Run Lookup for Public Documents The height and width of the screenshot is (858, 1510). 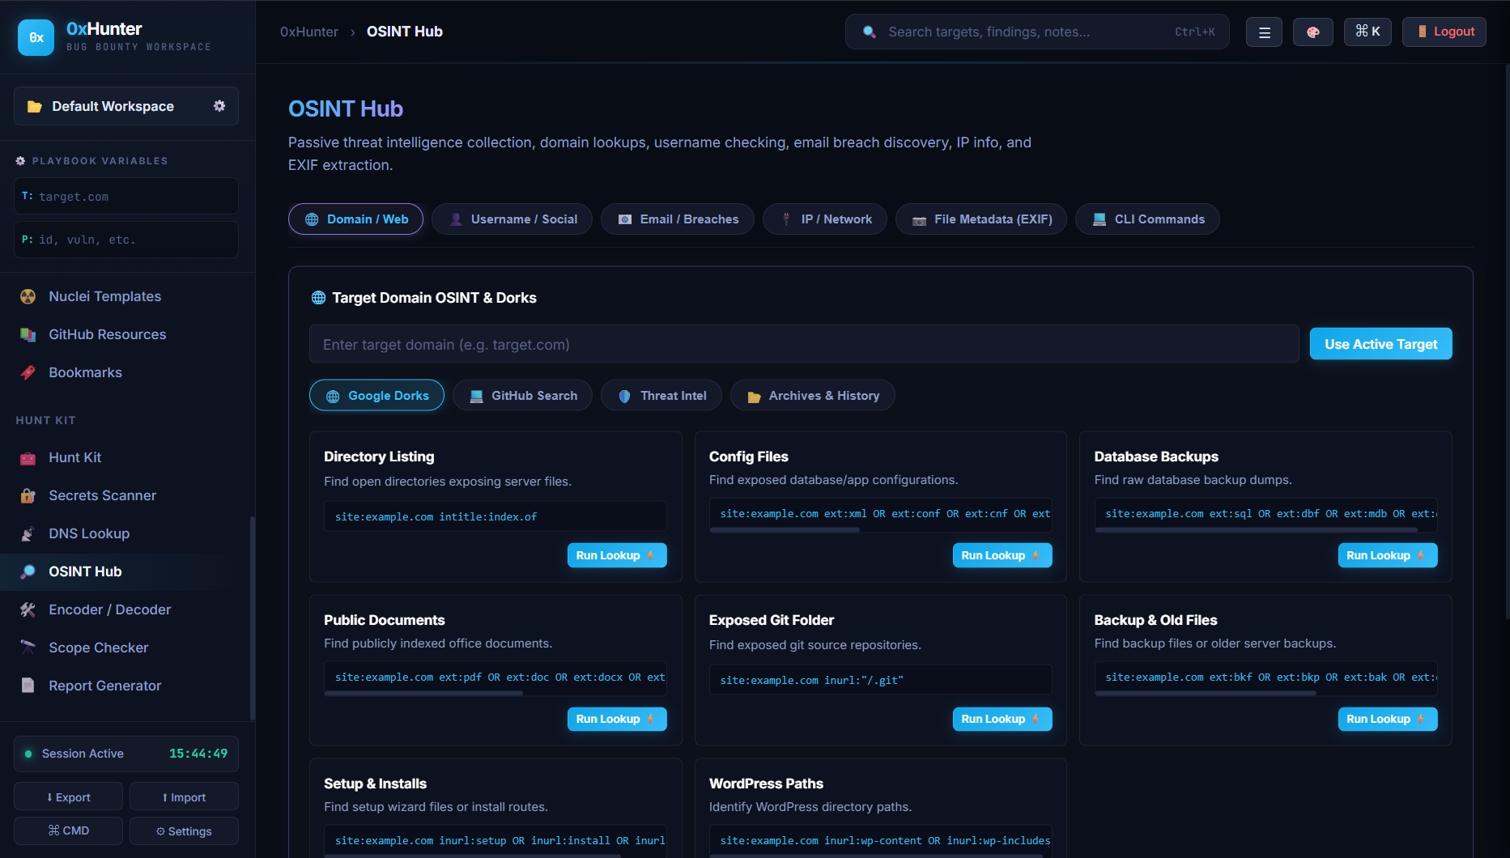(617, 719)
